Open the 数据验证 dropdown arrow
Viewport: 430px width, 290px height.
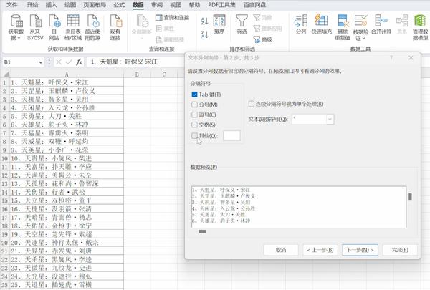363,38
